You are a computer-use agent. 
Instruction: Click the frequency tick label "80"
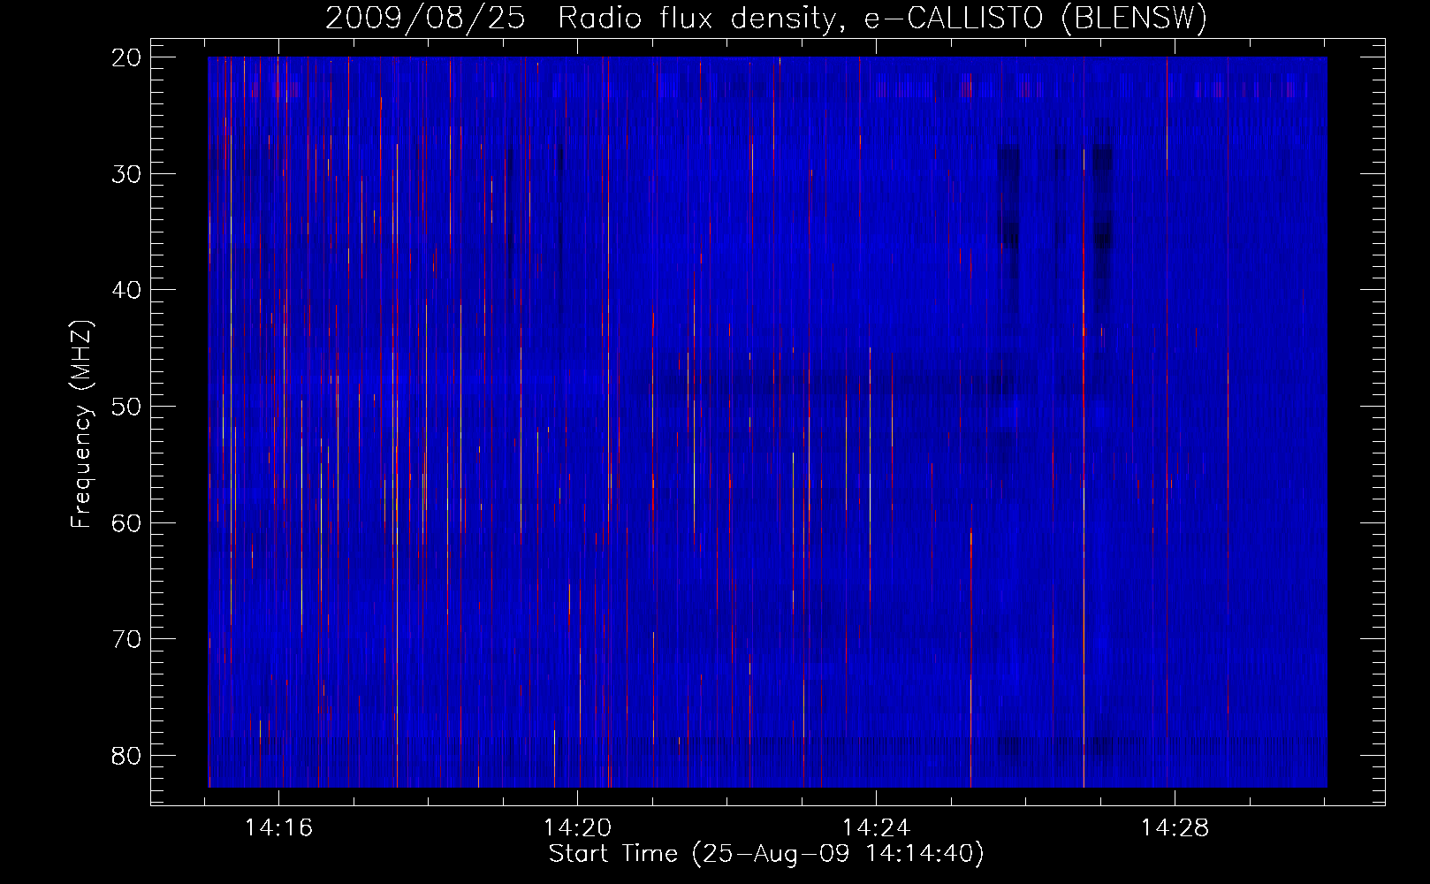pos(126,755)
